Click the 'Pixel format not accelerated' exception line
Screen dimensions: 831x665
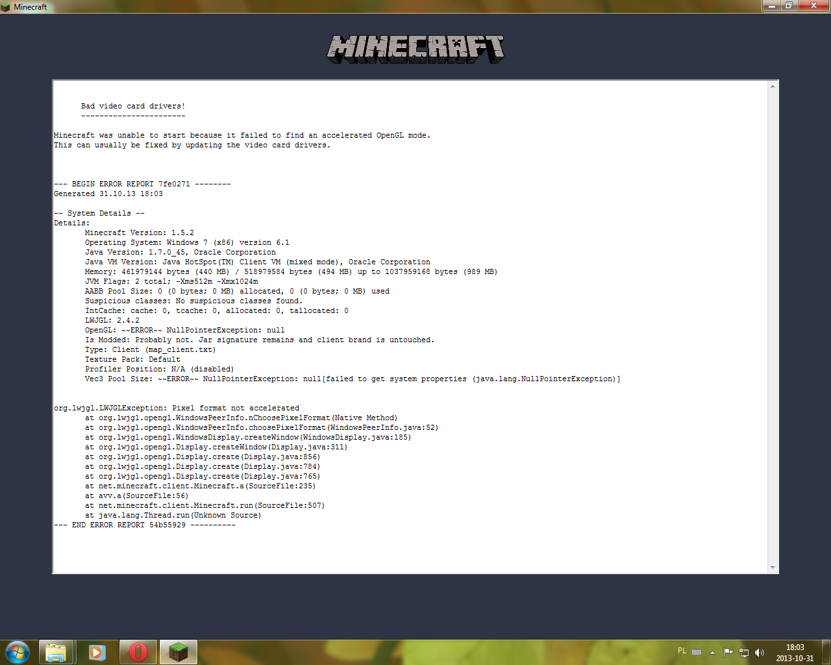click(x=177, y=408)
